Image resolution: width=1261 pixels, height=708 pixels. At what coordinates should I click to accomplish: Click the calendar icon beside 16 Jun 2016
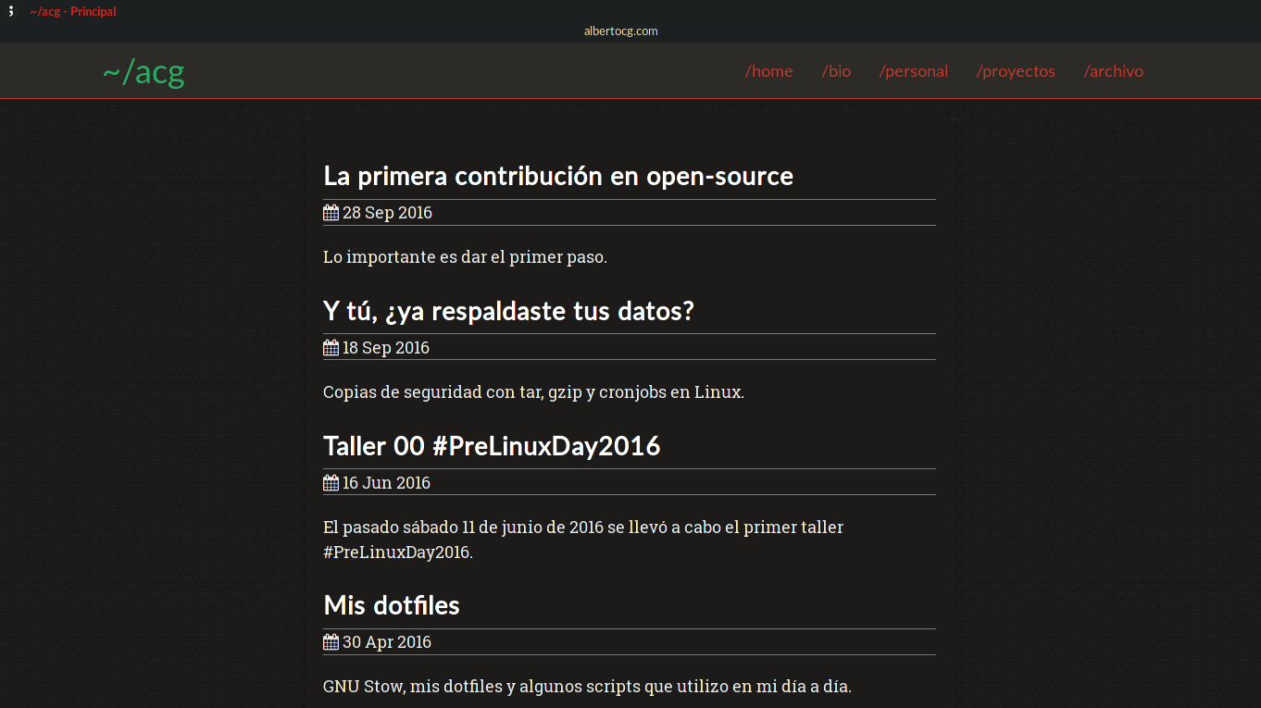pos(331,483)
